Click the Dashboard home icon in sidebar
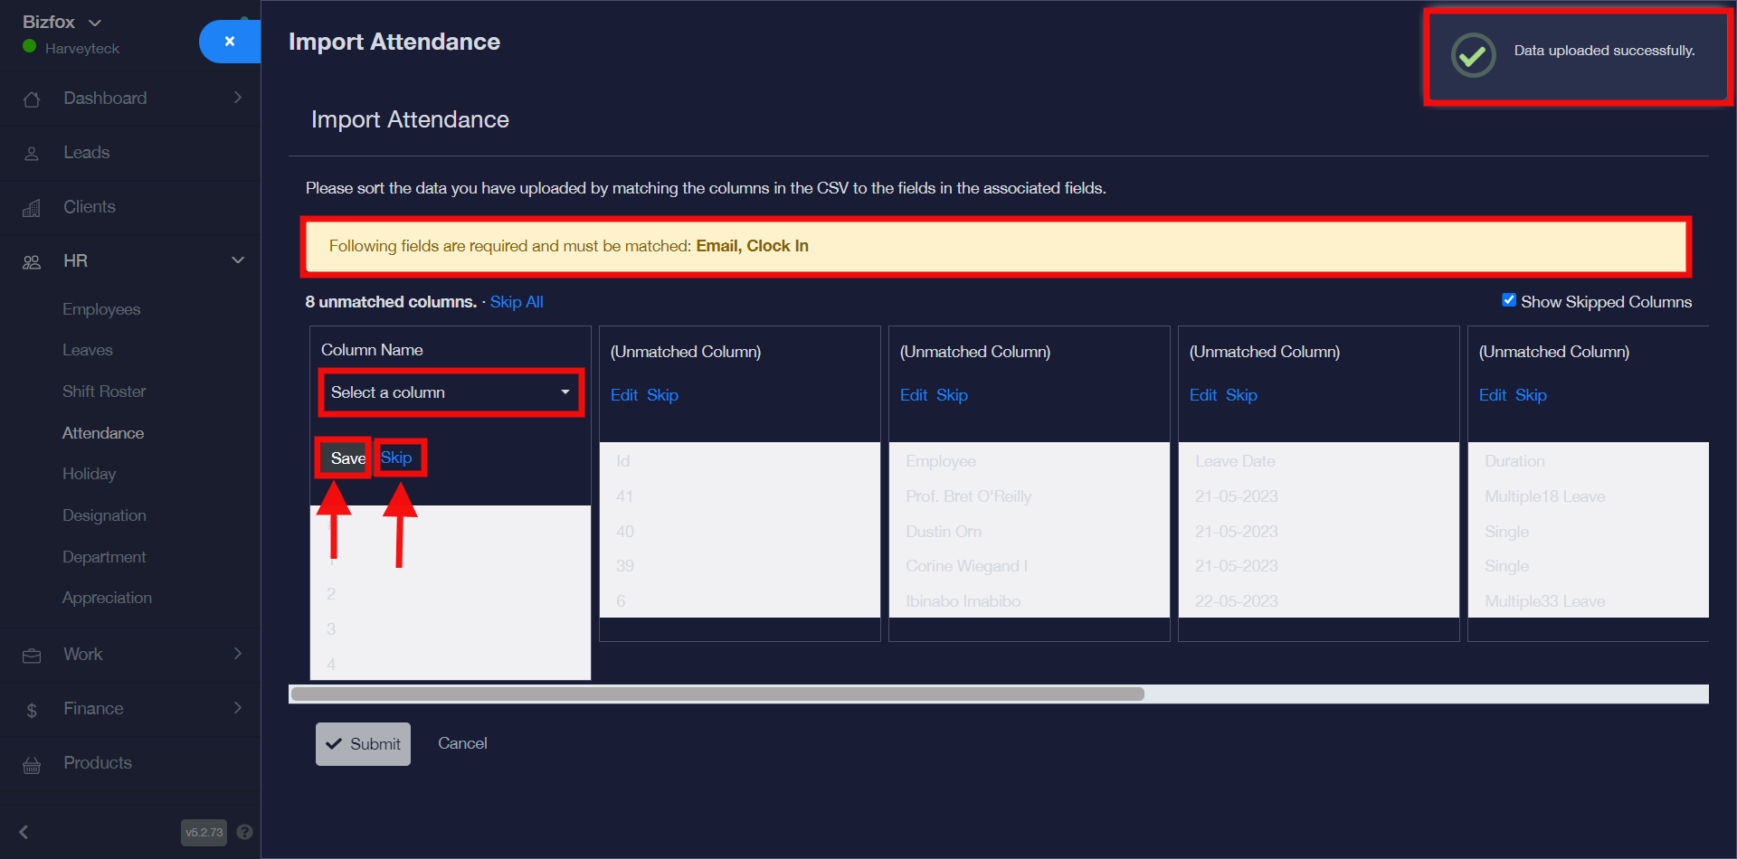Screen dimensions: 1737x859 coord(32,99)
